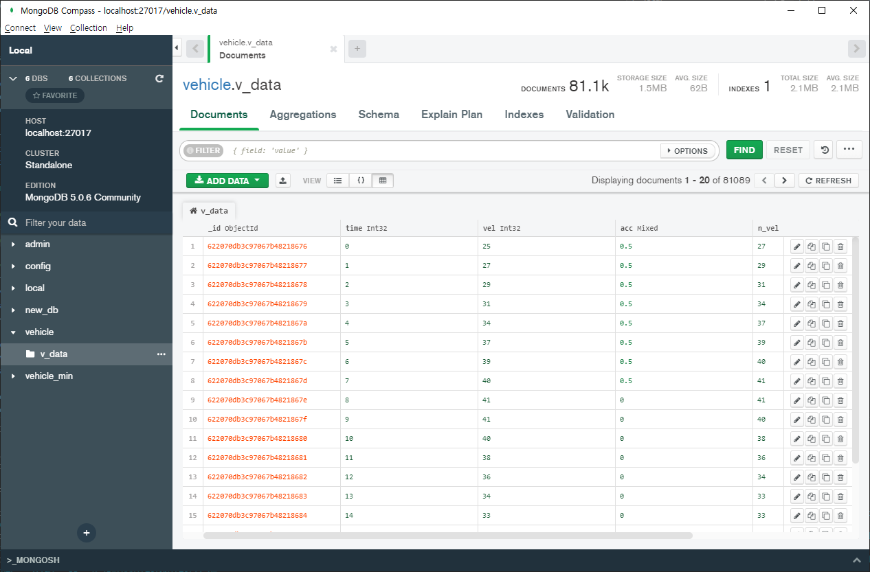870x572 pixels.
Task: Click the v_data breadcrumb home icon
Action: pos(194,211)
